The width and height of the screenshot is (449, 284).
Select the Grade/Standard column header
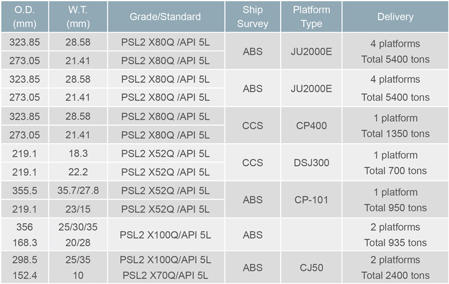(x=166, y=17)
